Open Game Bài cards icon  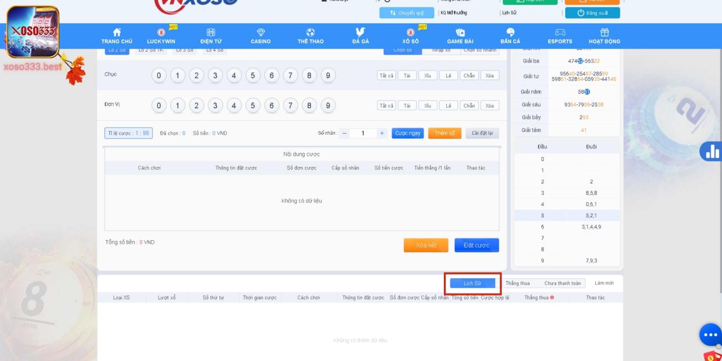(460, 33)
